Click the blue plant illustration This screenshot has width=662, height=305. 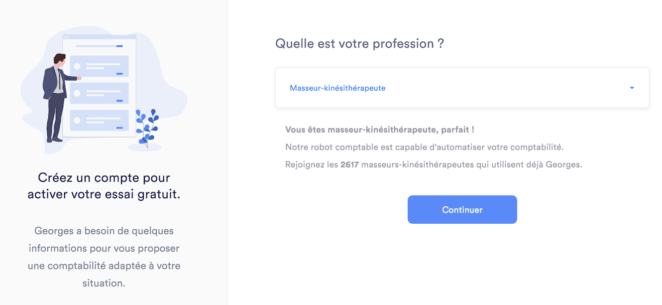pos(147,127)
